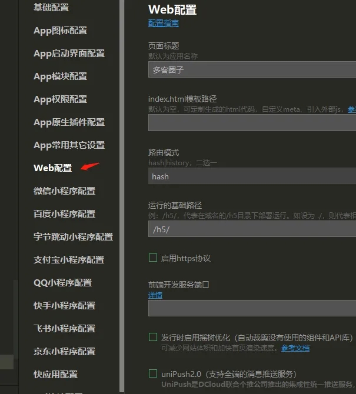
Task: Focus the 前端开发服务端口 input field
Action: 252,308
